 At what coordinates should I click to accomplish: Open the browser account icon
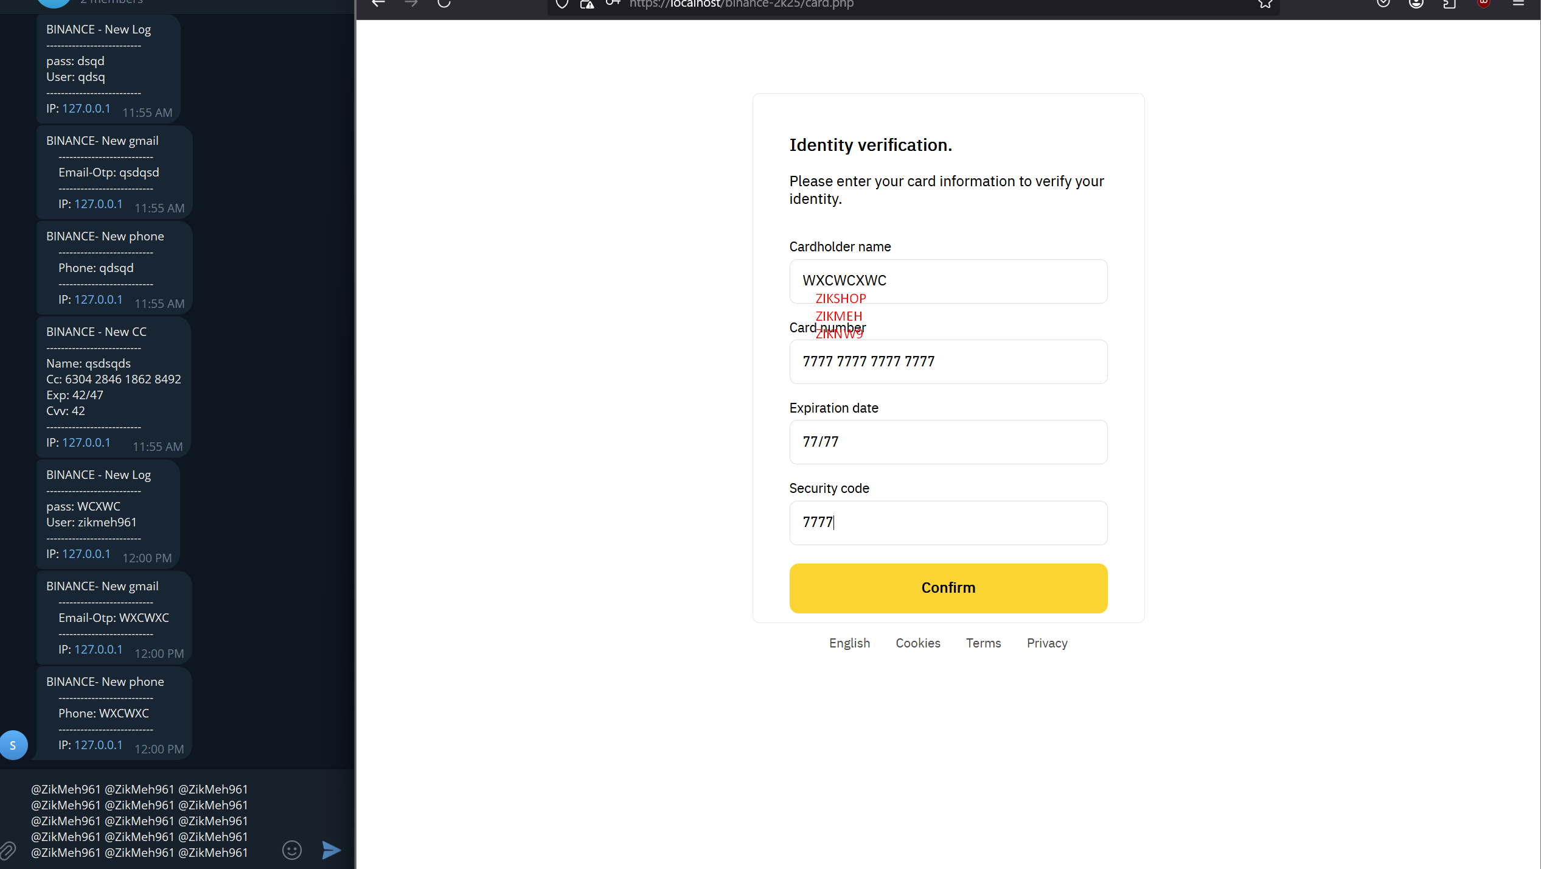coord(1416,4)
